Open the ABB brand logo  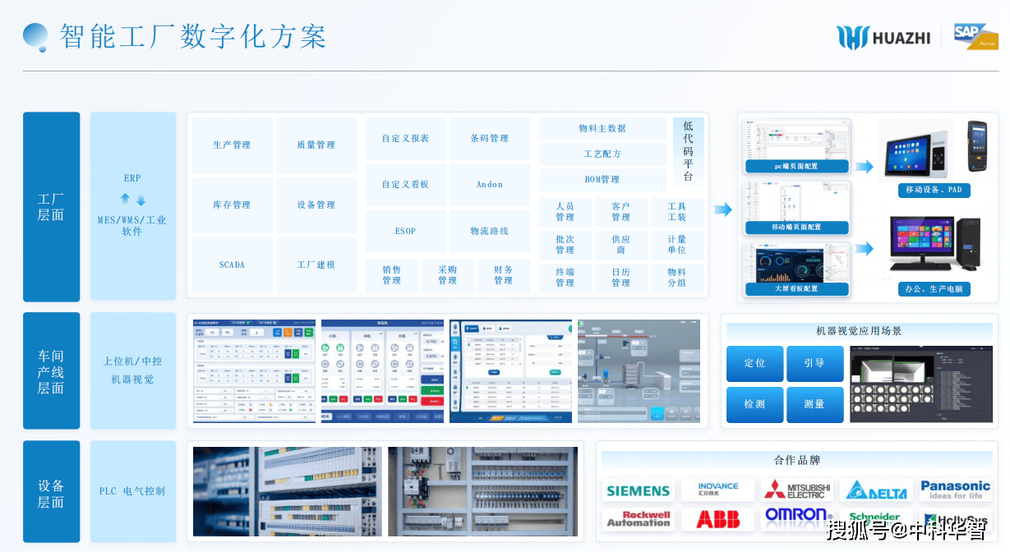(717, 519)
